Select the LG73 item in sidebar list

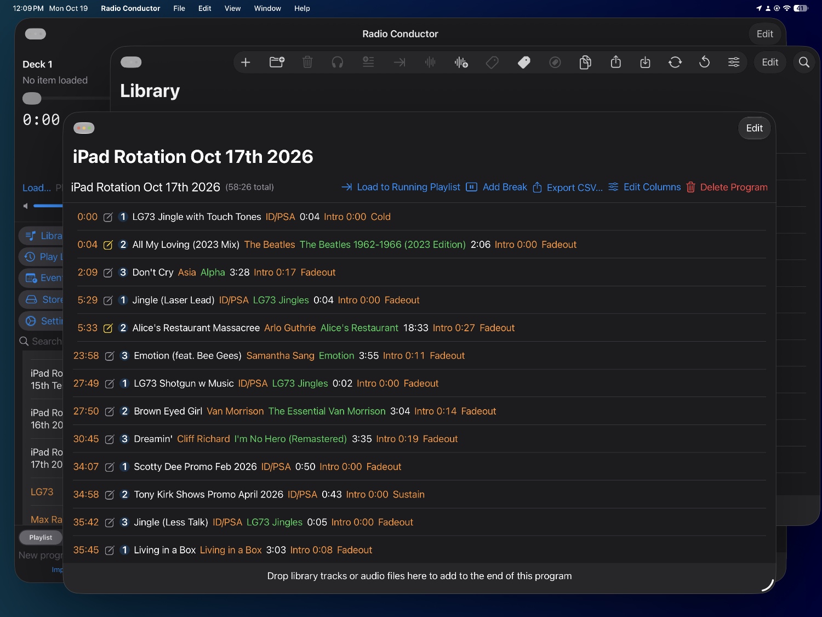[x=42, y=492]
